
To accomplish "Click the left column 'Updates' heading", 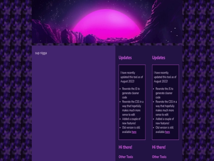I will 125,58.
